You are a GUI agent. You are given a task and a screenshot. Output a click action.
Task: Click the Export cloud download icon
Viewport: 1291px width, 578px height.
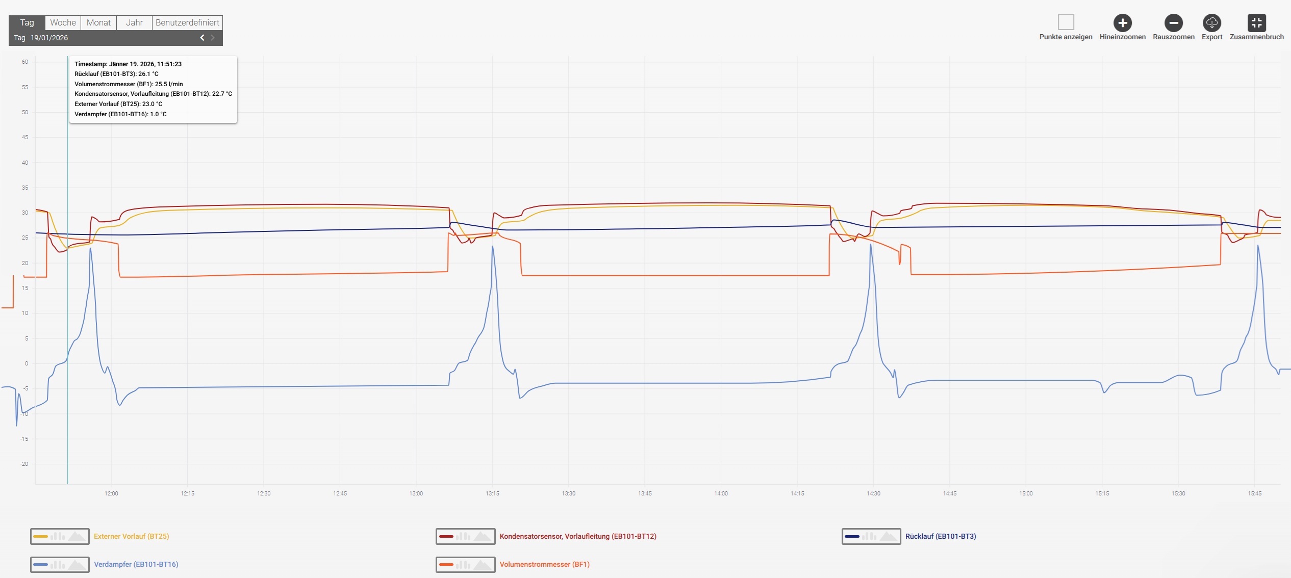1211,23
